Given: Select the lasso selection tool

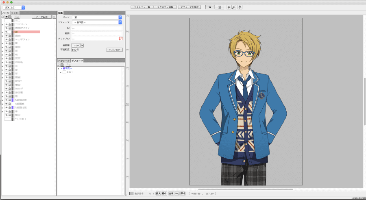Looking at the screenshot, I should pyautogui.click(x=229, y=7).
